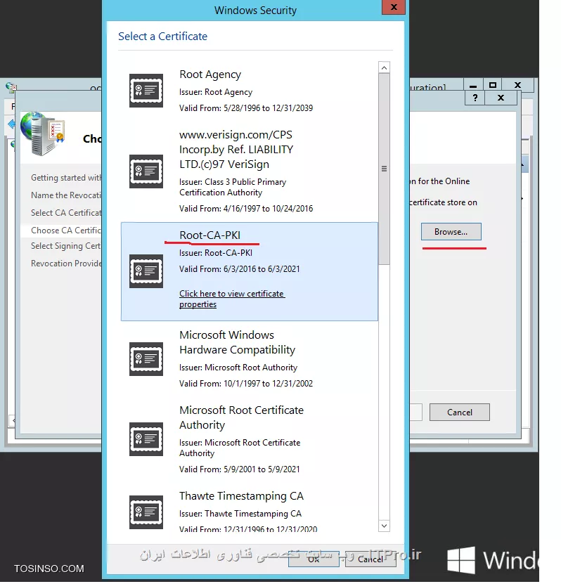Click the Root-CA-PKI certificate icon

[x=146, y=271]
